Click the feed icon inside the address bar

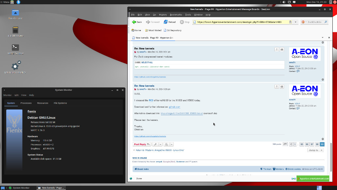click(290, 22)
